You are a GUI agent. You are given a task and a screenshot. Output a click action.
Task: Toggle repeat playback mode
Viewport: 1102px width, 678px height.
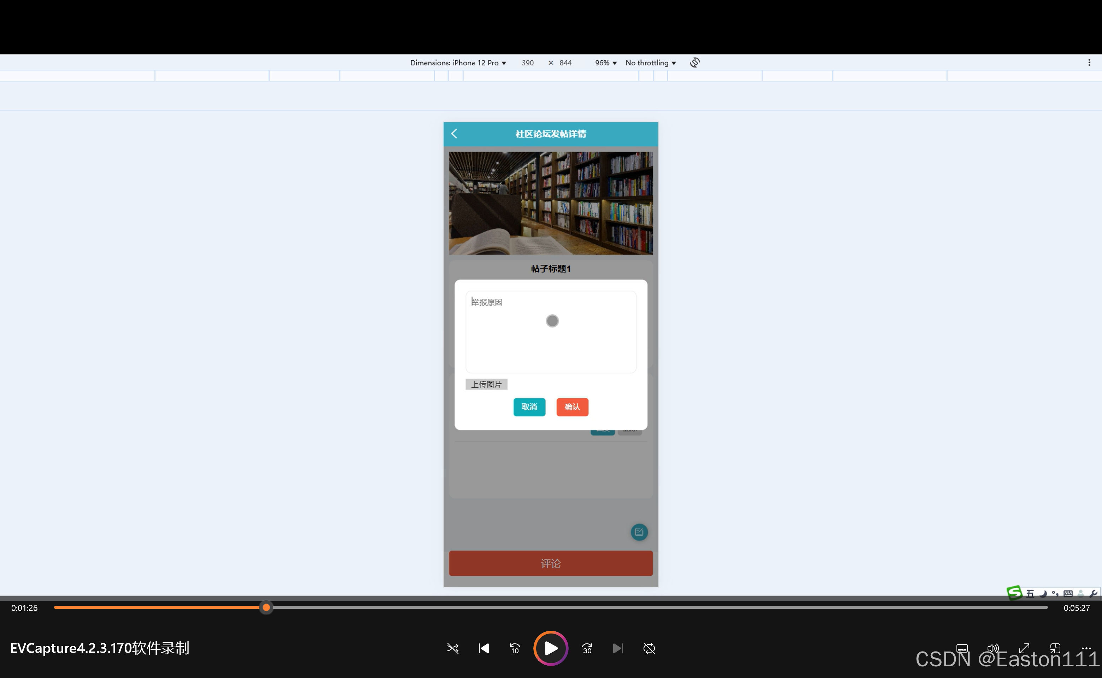pyautogui.click(x=649, y=648)
